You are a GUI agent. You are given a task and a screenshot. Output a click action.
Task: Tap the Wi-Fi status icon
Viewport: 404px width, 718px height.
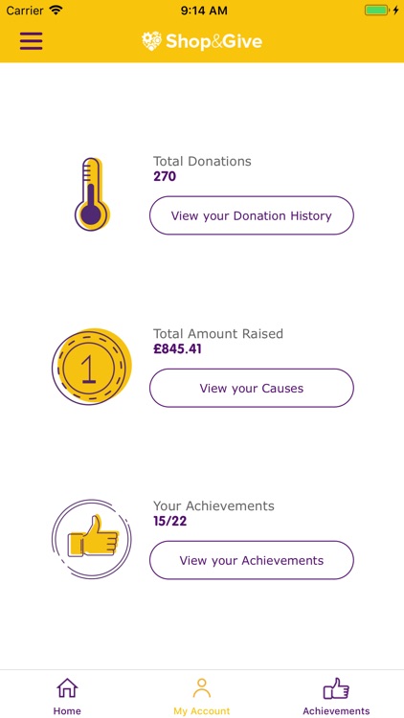[x=56, y=11]
